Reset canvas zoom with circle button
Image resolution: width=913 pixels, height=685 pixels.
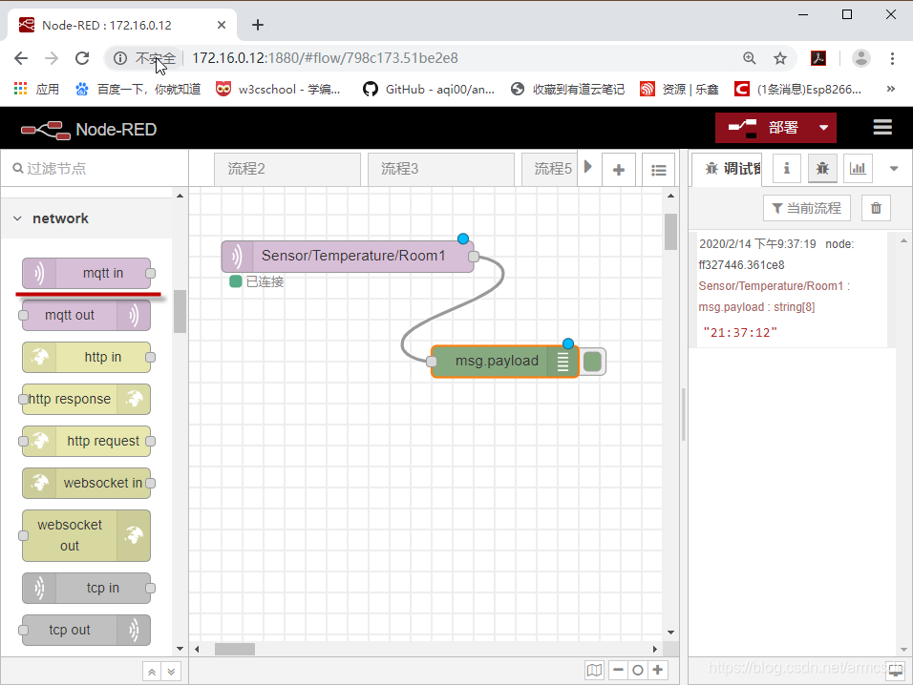[x=638, y=670]
